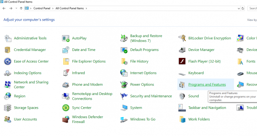
Task: Open the Ease of Access Center icon
Action: point(8,62)
